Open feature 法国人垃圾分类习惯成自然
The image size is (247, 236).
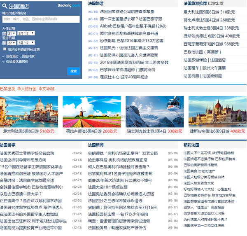tap(204, 177)
